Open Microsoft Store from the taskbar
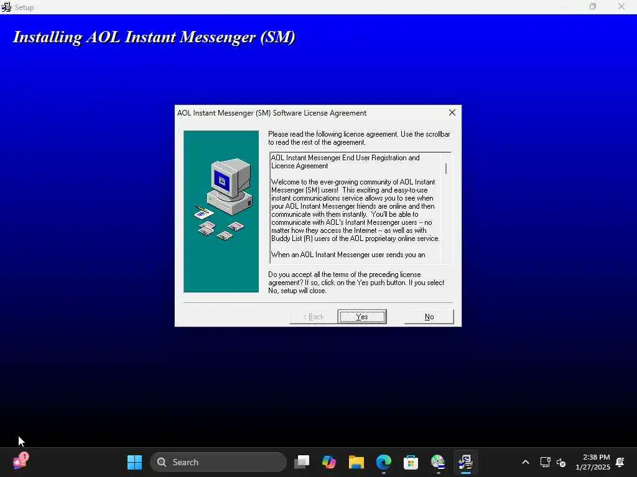Image resolution: width=637 pixels, height=477 pixels. point(411,462)
